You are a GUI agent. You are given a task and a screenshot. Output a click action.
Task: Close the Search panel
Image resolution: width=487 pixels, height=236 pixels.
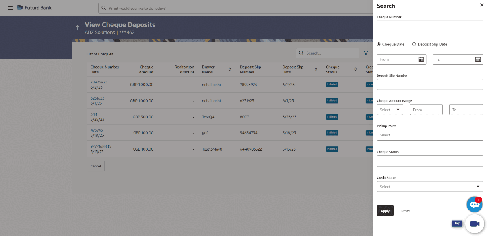[x=482, y=5]
